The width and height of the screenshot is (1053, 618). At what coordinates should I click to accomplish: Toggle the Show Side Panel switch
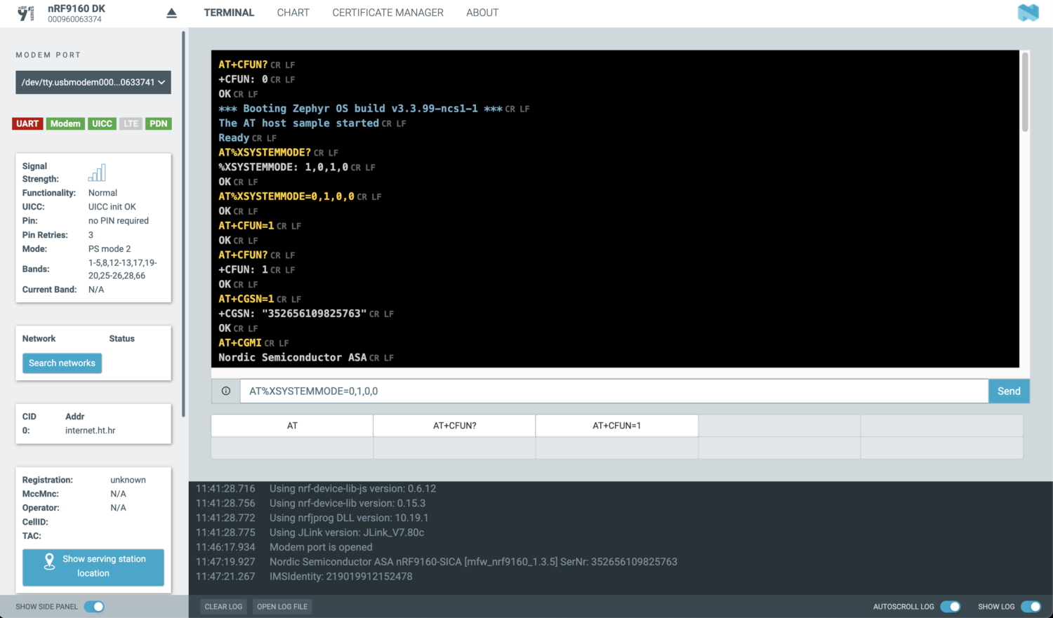94,607
